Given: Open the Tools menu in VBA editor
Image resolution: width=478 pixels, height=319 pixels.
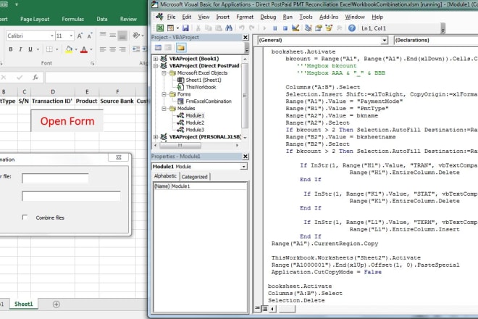Looking at the screenshot, I should tap(306, 17).
